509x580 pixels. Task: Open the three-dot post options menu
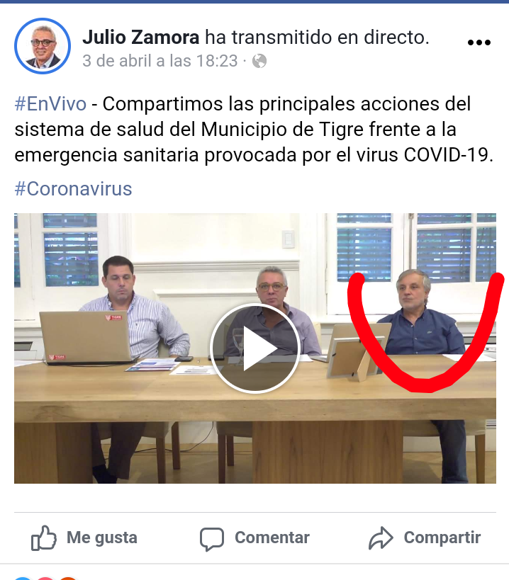[479, 42]
